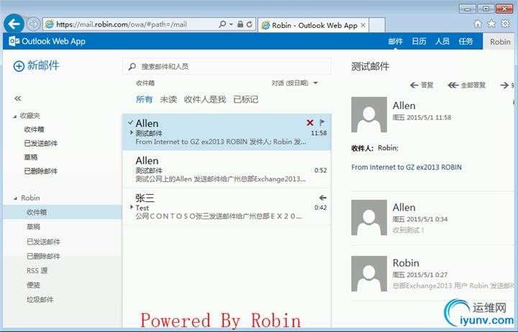Compose a new mail with 新邮件
Image resolution: width=518 pixels, height=332 pixels.
(37, 65)
